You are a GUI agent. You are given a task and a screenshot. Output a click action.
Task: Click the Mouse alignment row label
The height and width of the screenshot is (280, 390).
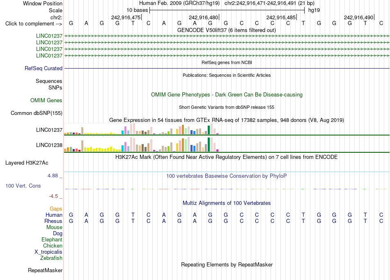54,227
